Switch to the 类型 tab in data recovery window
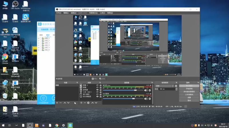 (x=41, y=35)
